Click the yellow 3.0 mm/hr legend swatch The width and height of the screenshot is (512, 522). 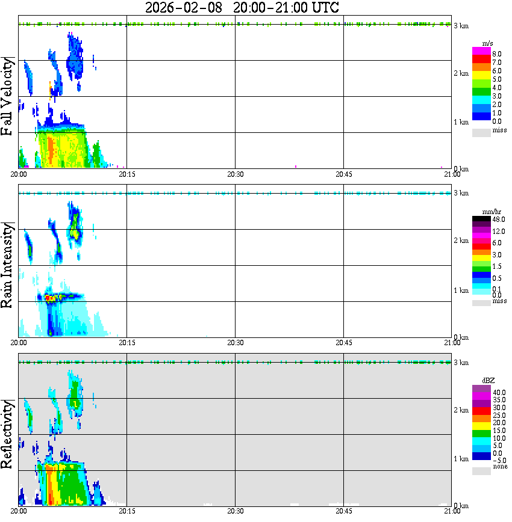(481, 257)
